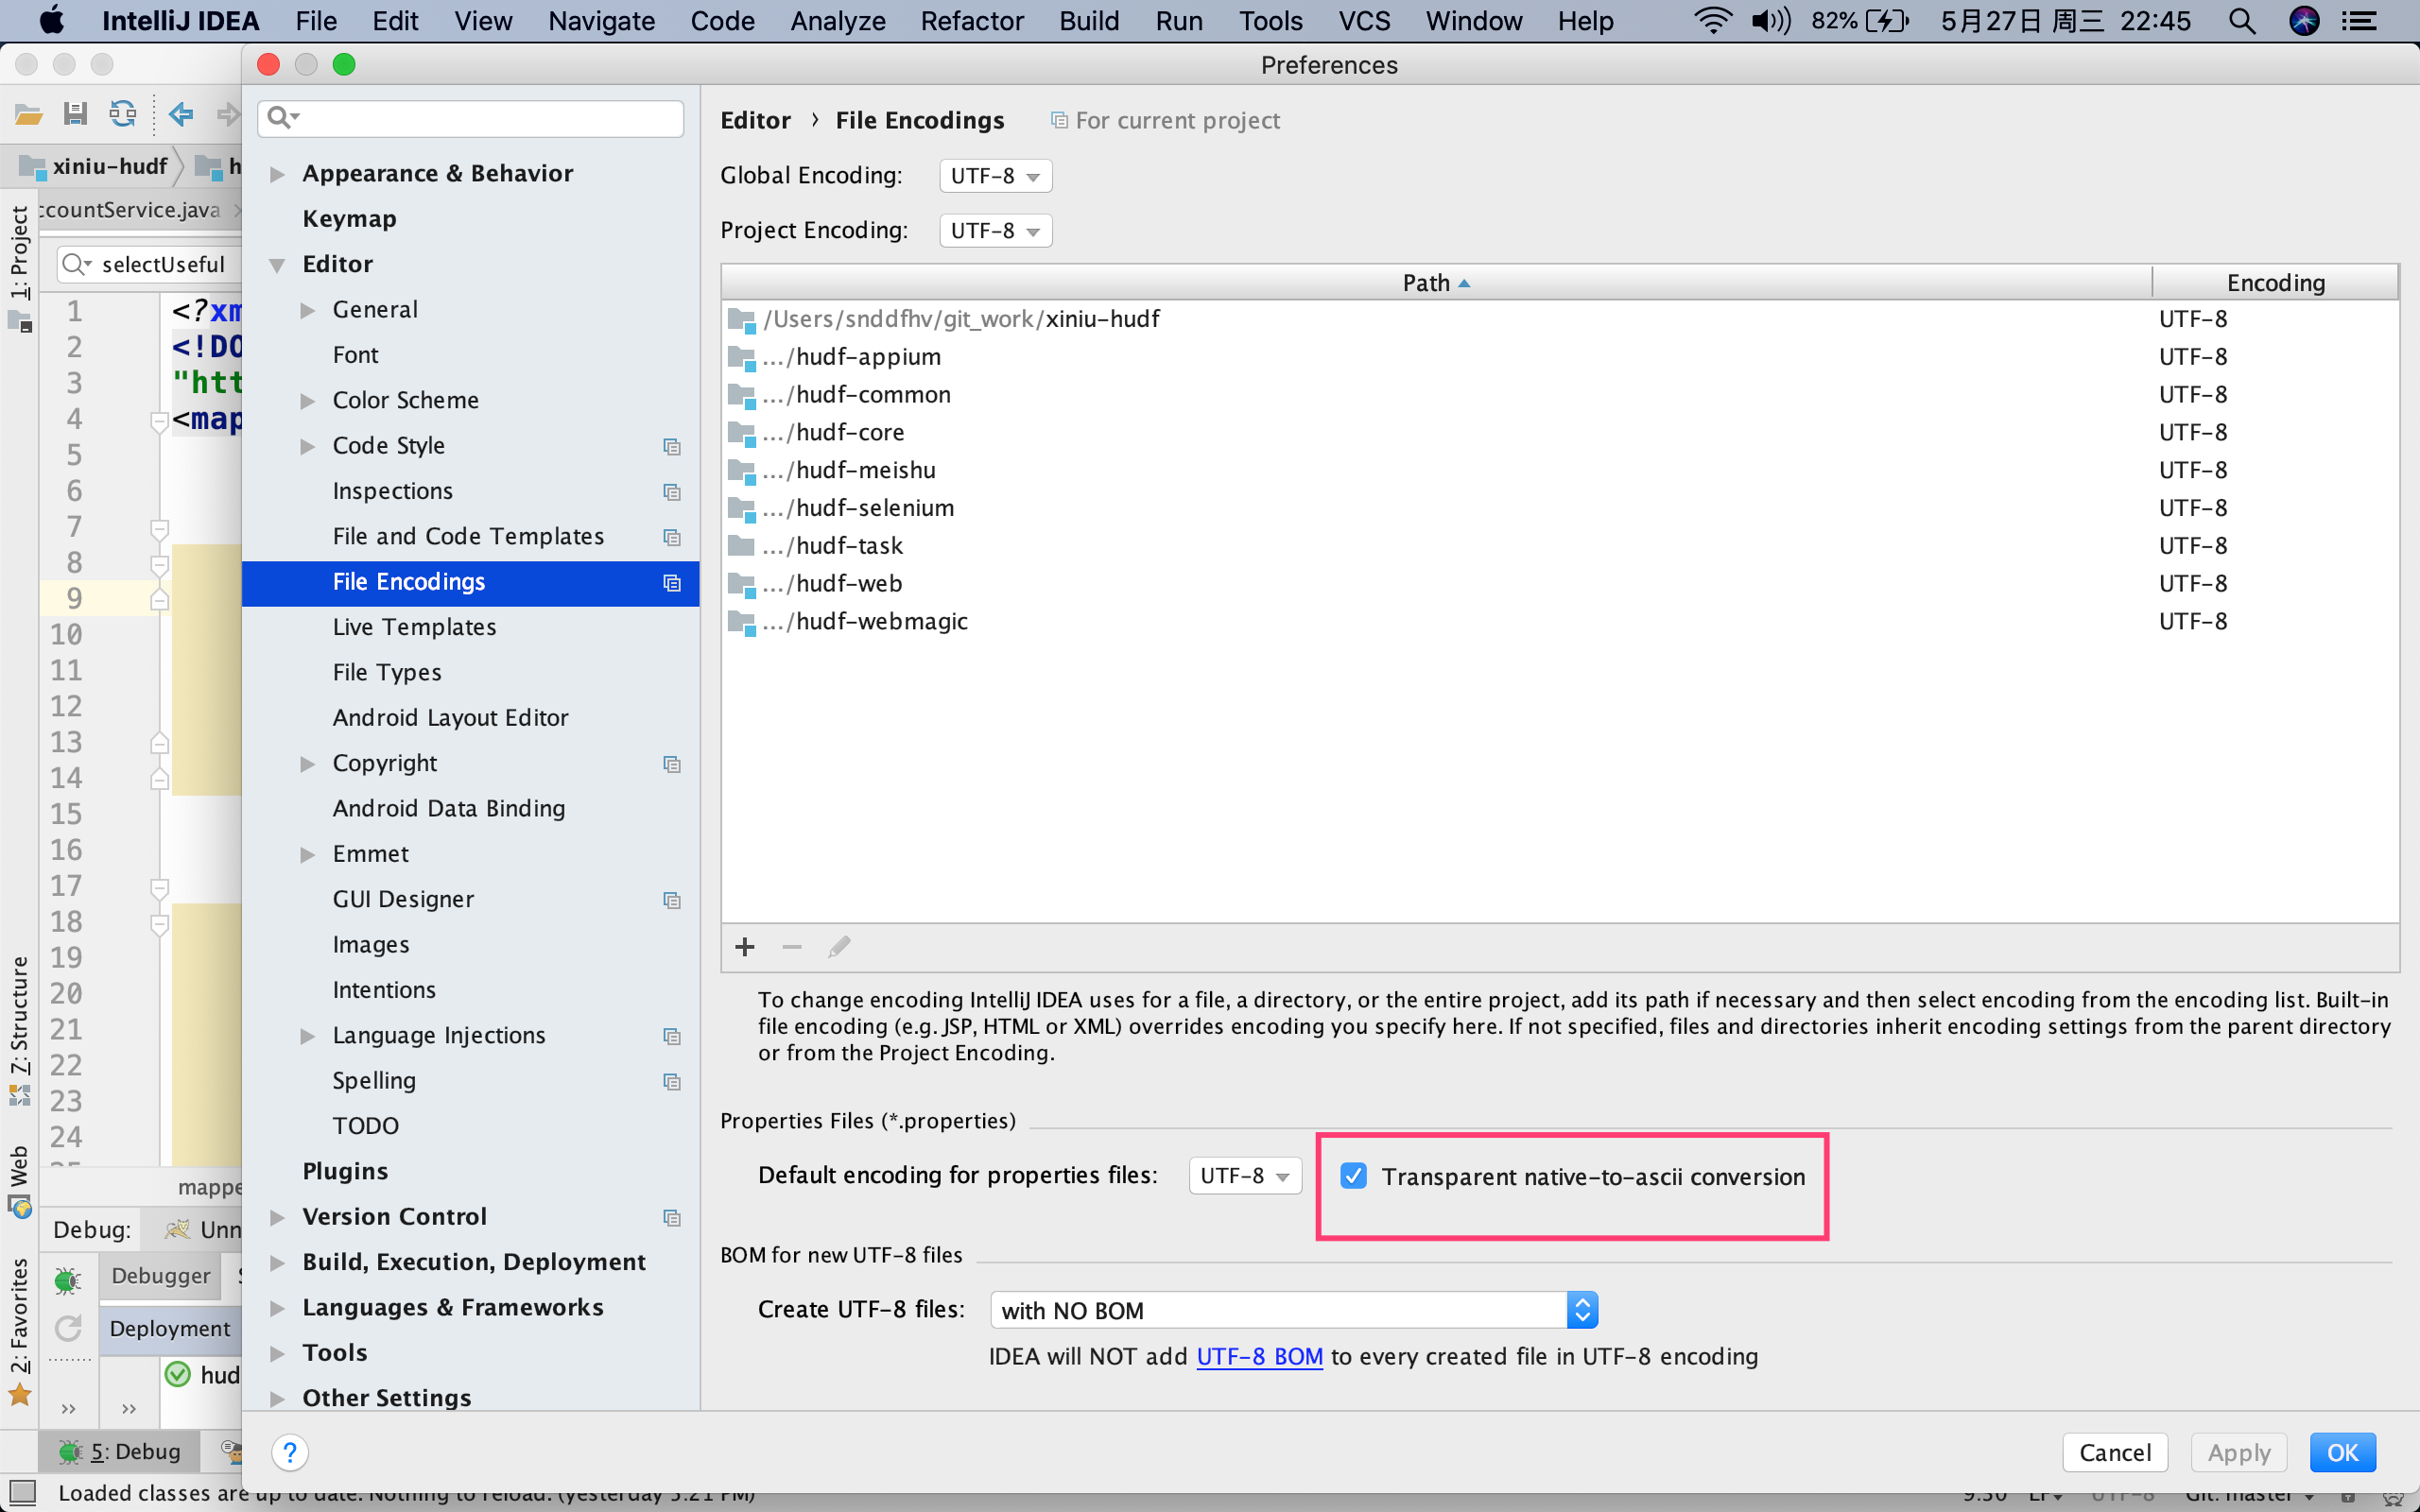Select Live Templates settings page
The height and width of the screenshot is (1512, 2420).
click(x=414, y=627)
